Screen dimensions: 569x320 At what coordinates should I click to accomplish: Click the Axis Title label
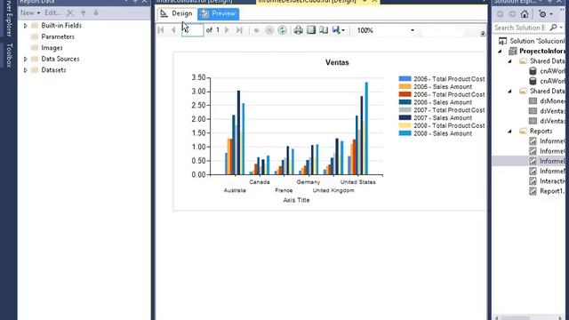[296, 200]
